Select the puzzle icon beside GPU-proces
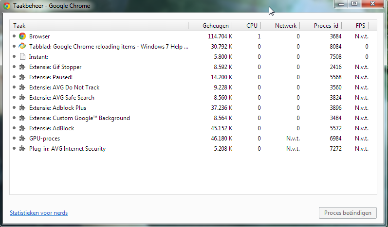The width and height of the screenshot is (388, 227). (22, 139)
